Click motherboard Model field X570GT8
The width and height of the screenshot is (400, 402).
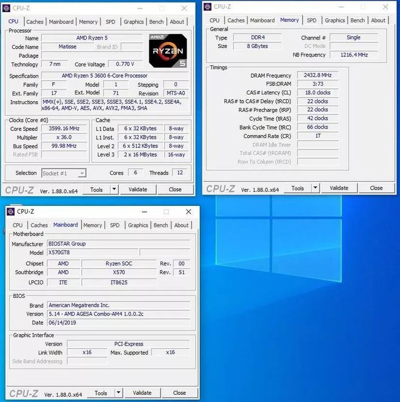coord(93,252)
